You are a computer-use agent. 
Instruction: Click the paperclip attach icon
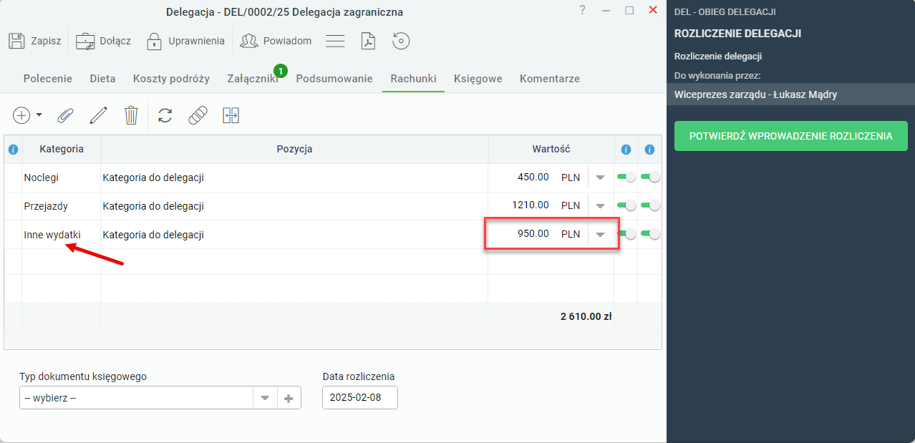pyautogui.click(x=66, y=115)
